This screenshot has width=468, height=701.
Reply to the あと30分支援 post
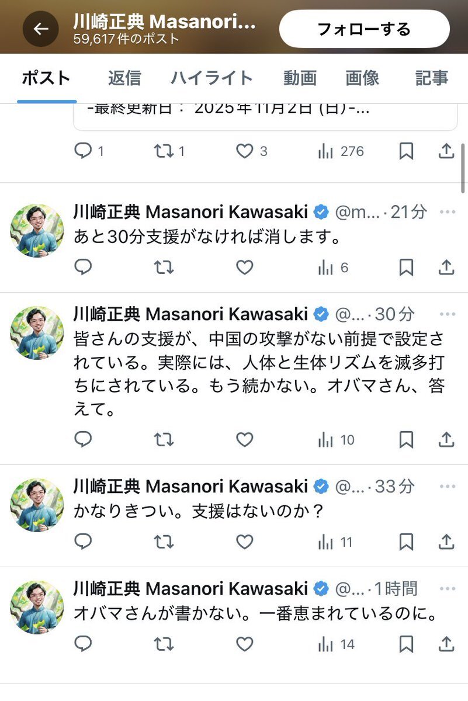click(84, 268)
